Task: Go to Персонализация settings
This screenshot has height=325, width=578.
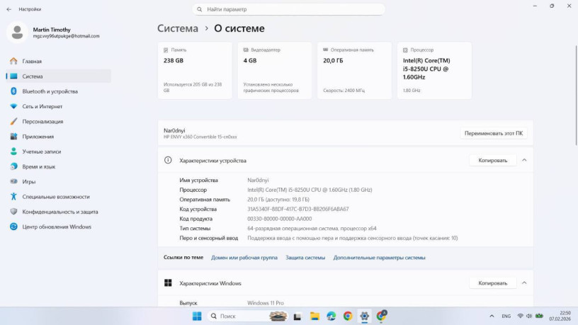Action: coord(42,121)
